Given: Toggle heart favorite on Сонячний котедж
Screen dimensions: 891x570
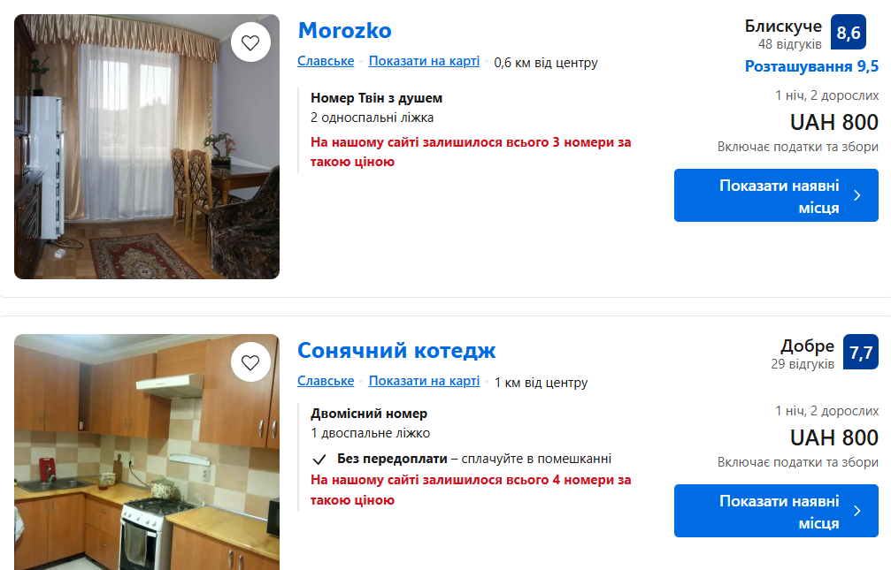Looking at the screenshot, I should [250, 362].
